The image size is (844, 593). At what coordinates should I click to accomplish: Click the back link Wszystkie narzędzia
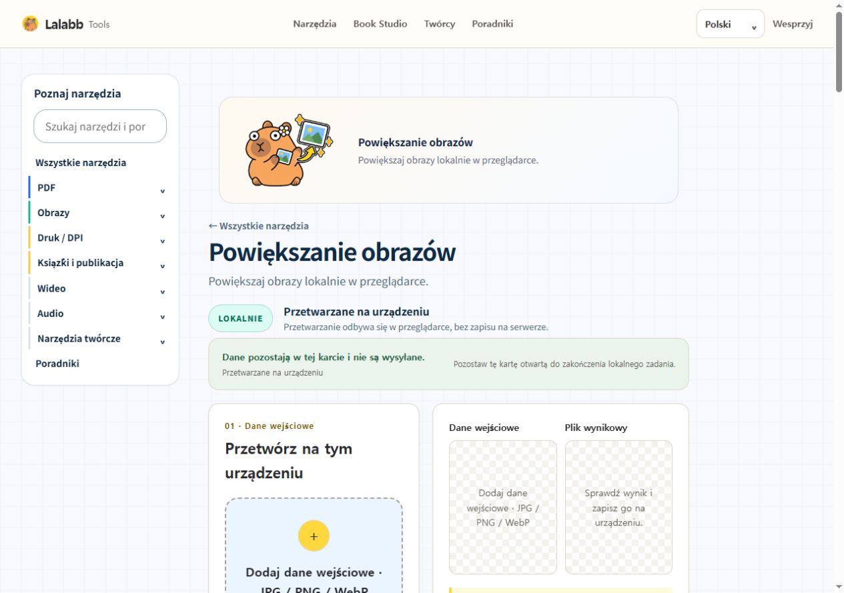[x=259, y=226]
